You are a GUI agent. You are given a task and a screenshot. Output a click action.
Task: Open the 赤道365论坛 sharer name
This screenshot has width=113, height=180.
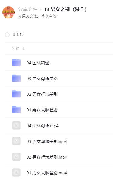(28, 16)
